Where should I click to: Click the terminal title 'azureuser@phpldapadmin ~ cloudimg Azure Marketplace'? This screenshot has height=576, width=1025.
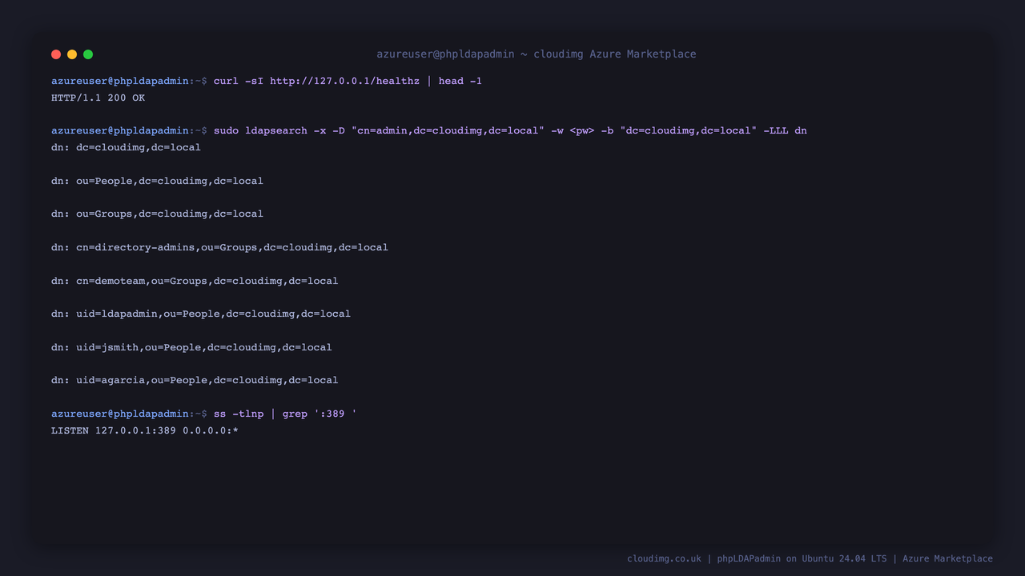pos(537,54)
